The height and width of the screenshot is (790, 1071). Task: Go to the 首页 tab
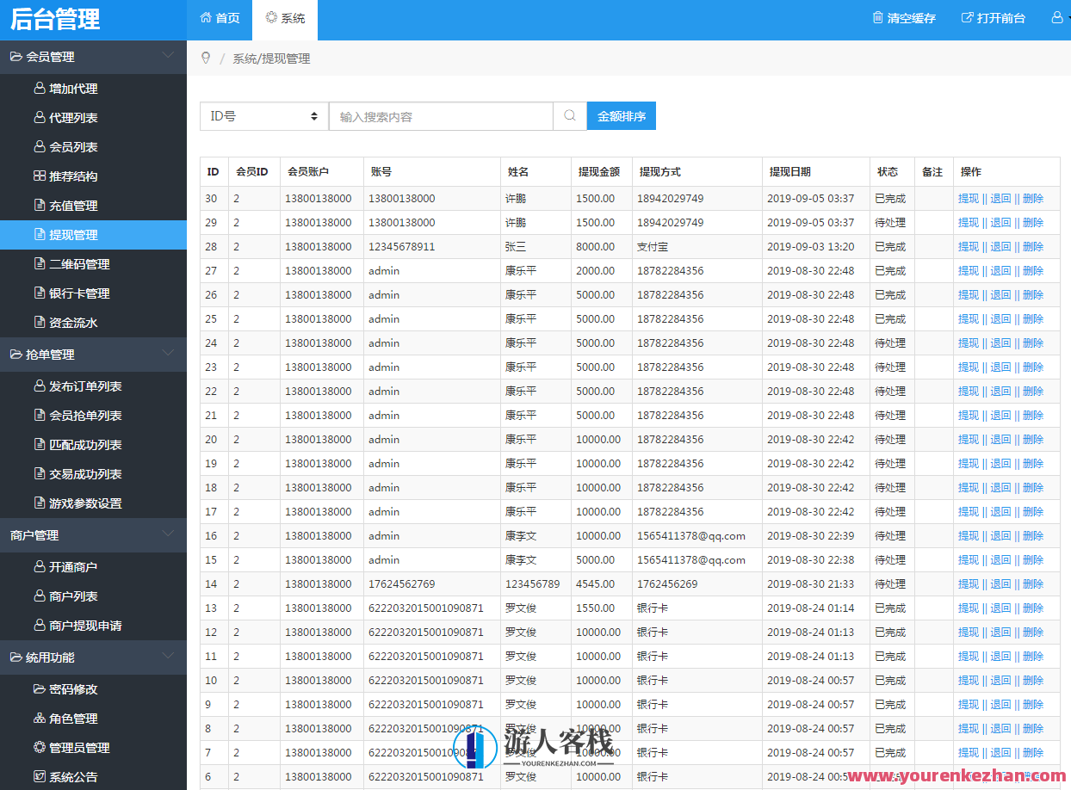pyautogui.click(x=220, y=19)
